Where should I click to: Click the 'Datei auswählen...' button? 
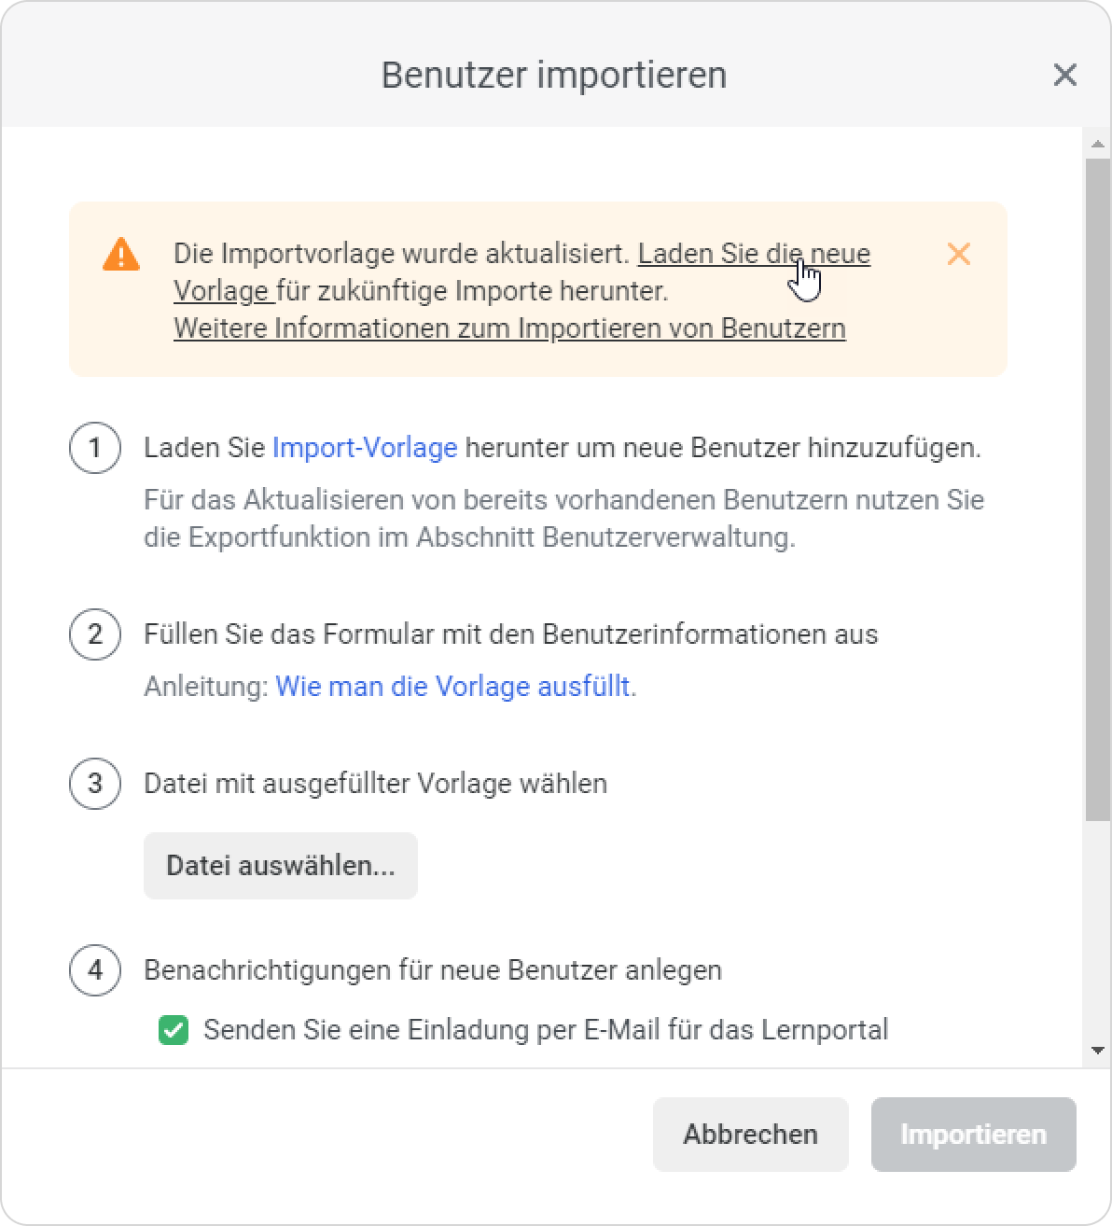click(x=281, y=866)
